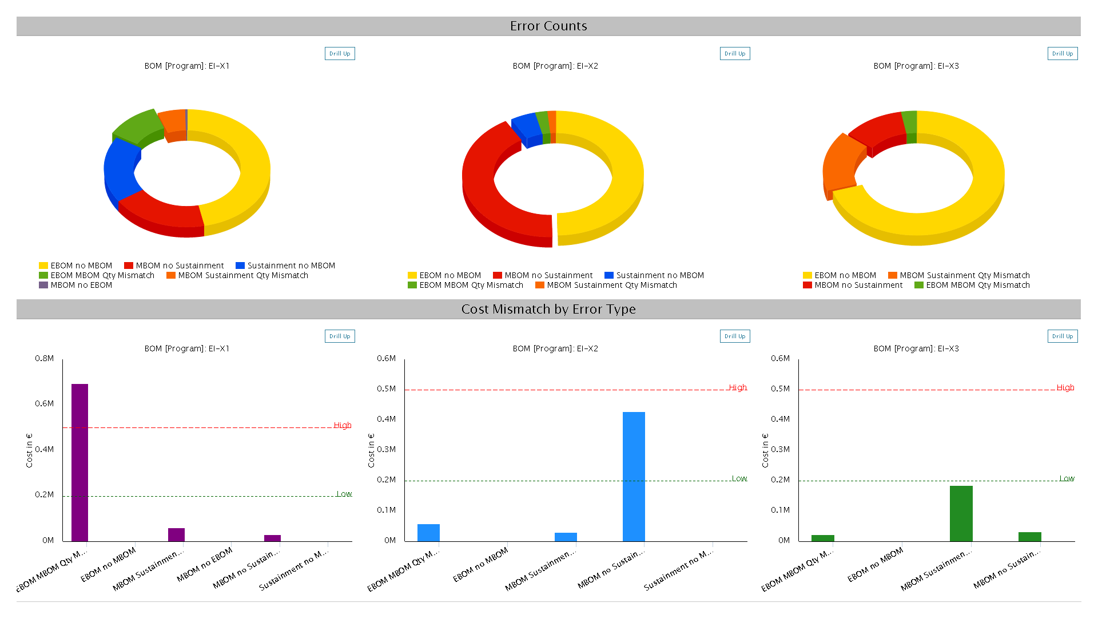The width and height of the screenshot is (1098, 618).
Task: Click EBOM no MBOM axis label in EI-X3 chart
Action: 875,564
